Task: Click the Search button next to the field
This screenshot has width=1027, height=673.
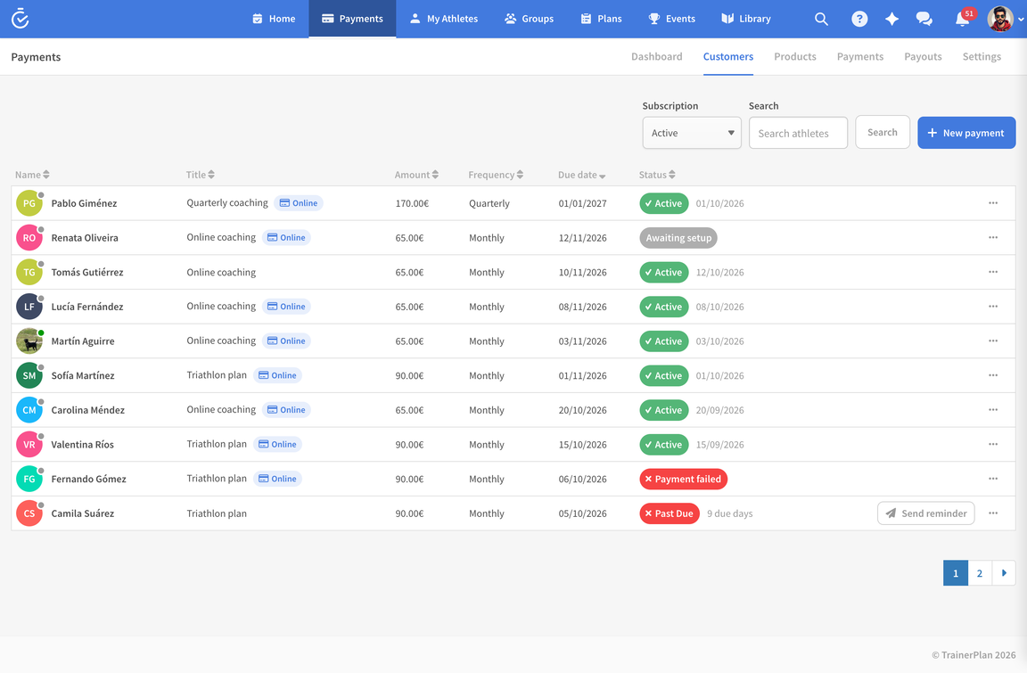Action: click(x=883, y=132)
